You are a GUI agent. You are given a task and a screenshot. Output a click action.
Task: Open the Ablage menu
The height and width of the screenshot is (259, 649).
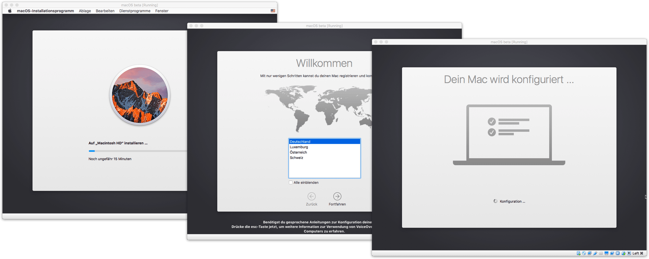pos(85,11)
